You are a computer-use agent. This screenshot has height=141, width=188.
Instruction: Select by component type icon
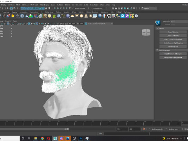point(14,8)
